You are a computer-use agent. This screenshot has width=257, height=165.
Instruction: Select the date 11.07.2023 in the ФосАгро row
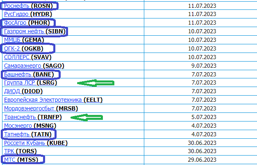(202, 23)
